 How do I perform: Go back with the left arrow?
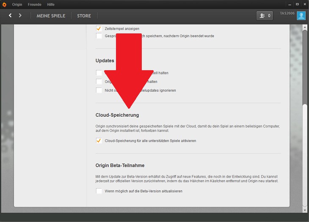11,16
